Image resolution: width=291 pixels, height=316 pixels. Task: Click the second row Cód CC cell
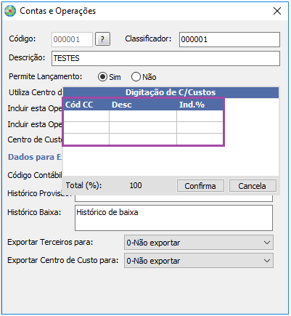(86, 127)
